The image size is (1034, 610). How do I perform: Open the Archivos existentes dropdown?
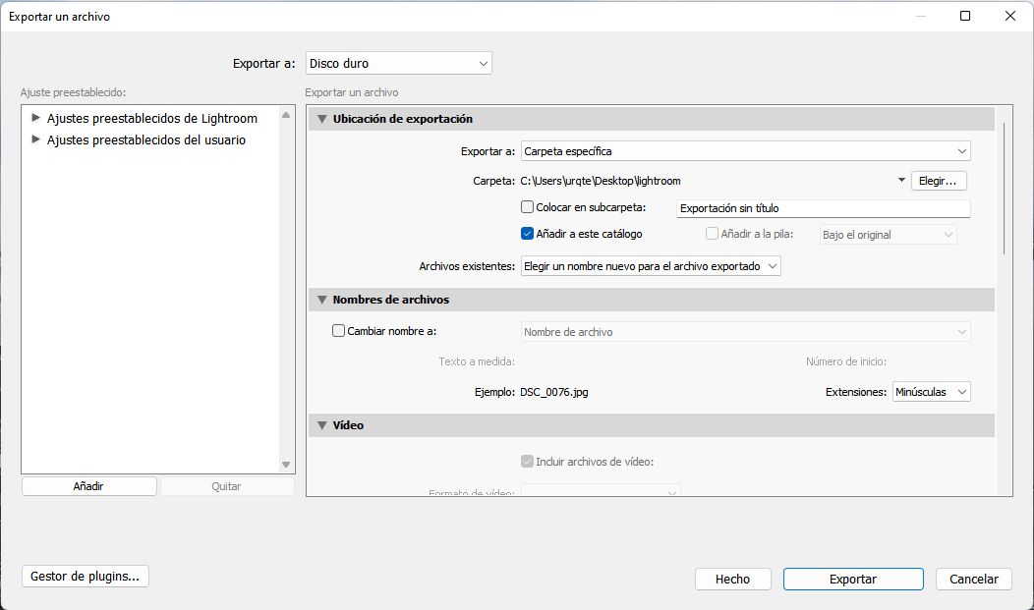(650, 266)
